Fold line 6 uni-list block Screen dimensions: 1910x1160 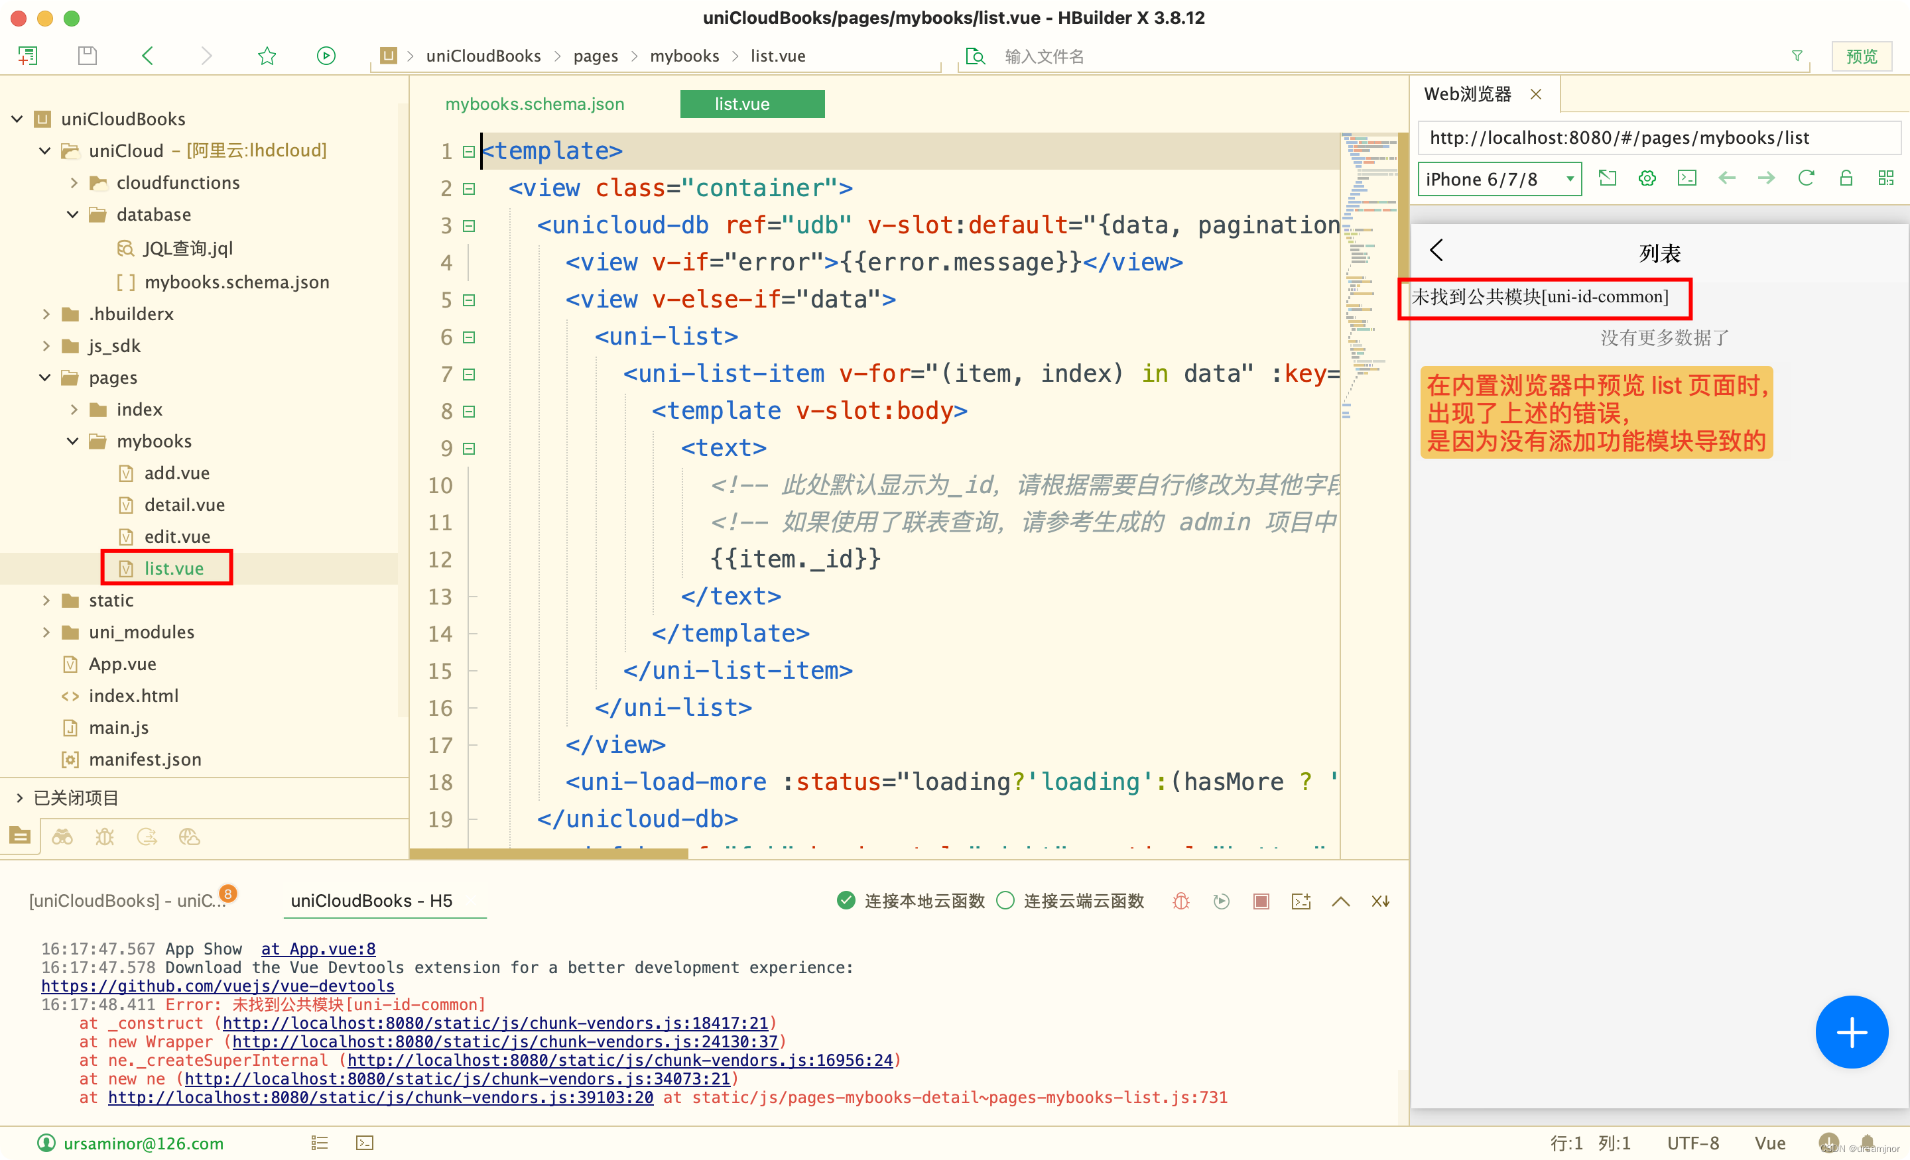point(469,337)
